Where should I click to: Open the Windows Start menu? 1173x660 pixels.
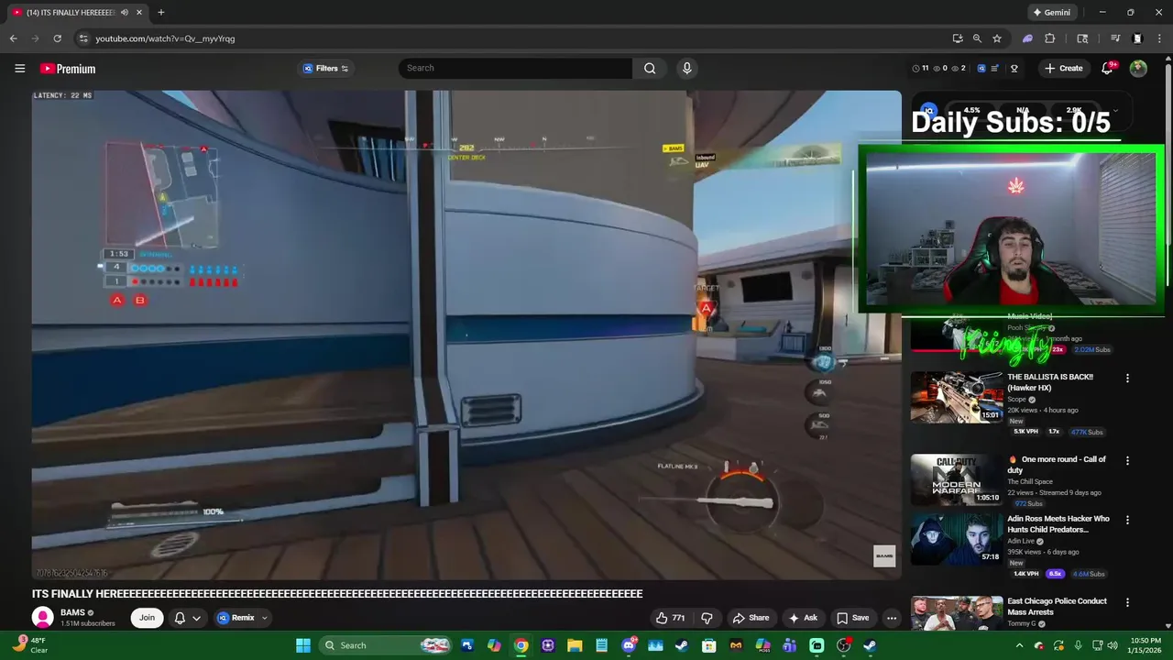(303, 645)
